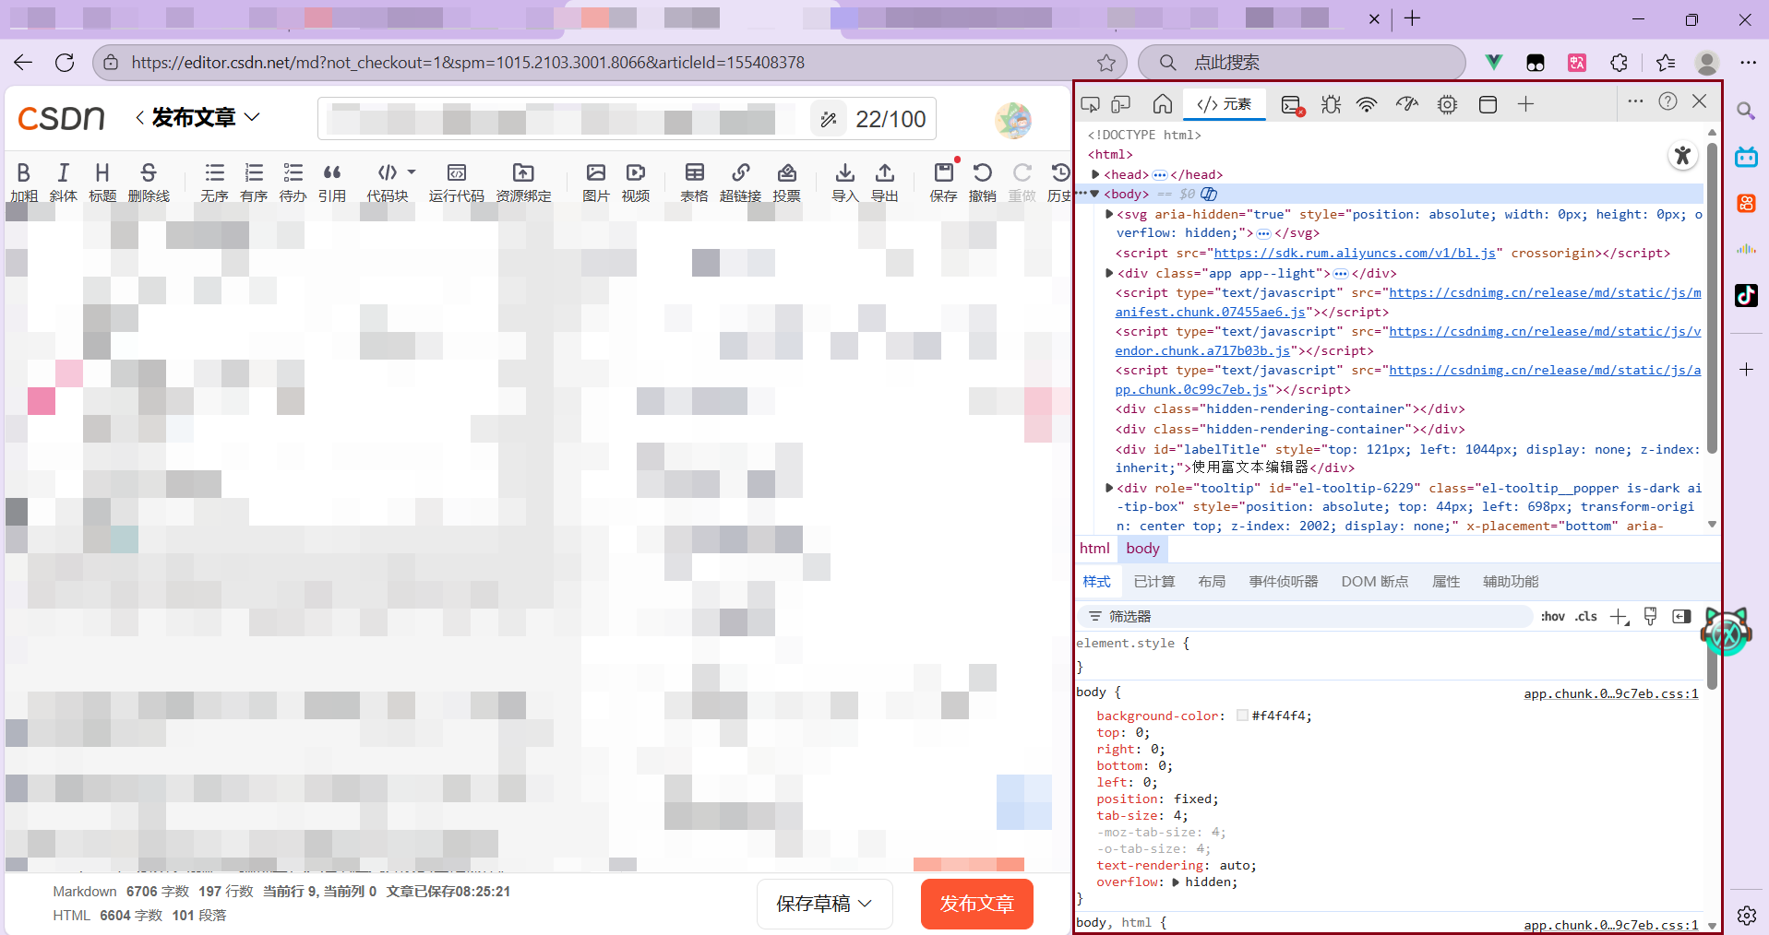Expand the <head> node in DOM tree

(1095, 174)
